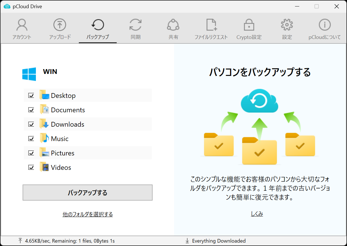Open the アップロード upload arrow icon

60,25
